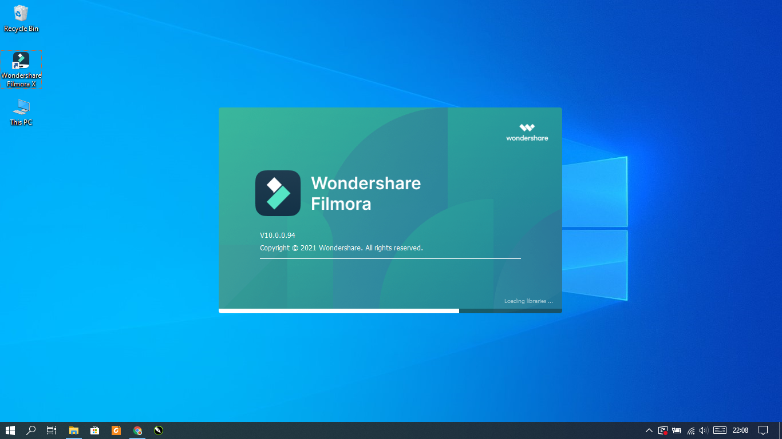Open the Windows Start menu

click(10, 430)
